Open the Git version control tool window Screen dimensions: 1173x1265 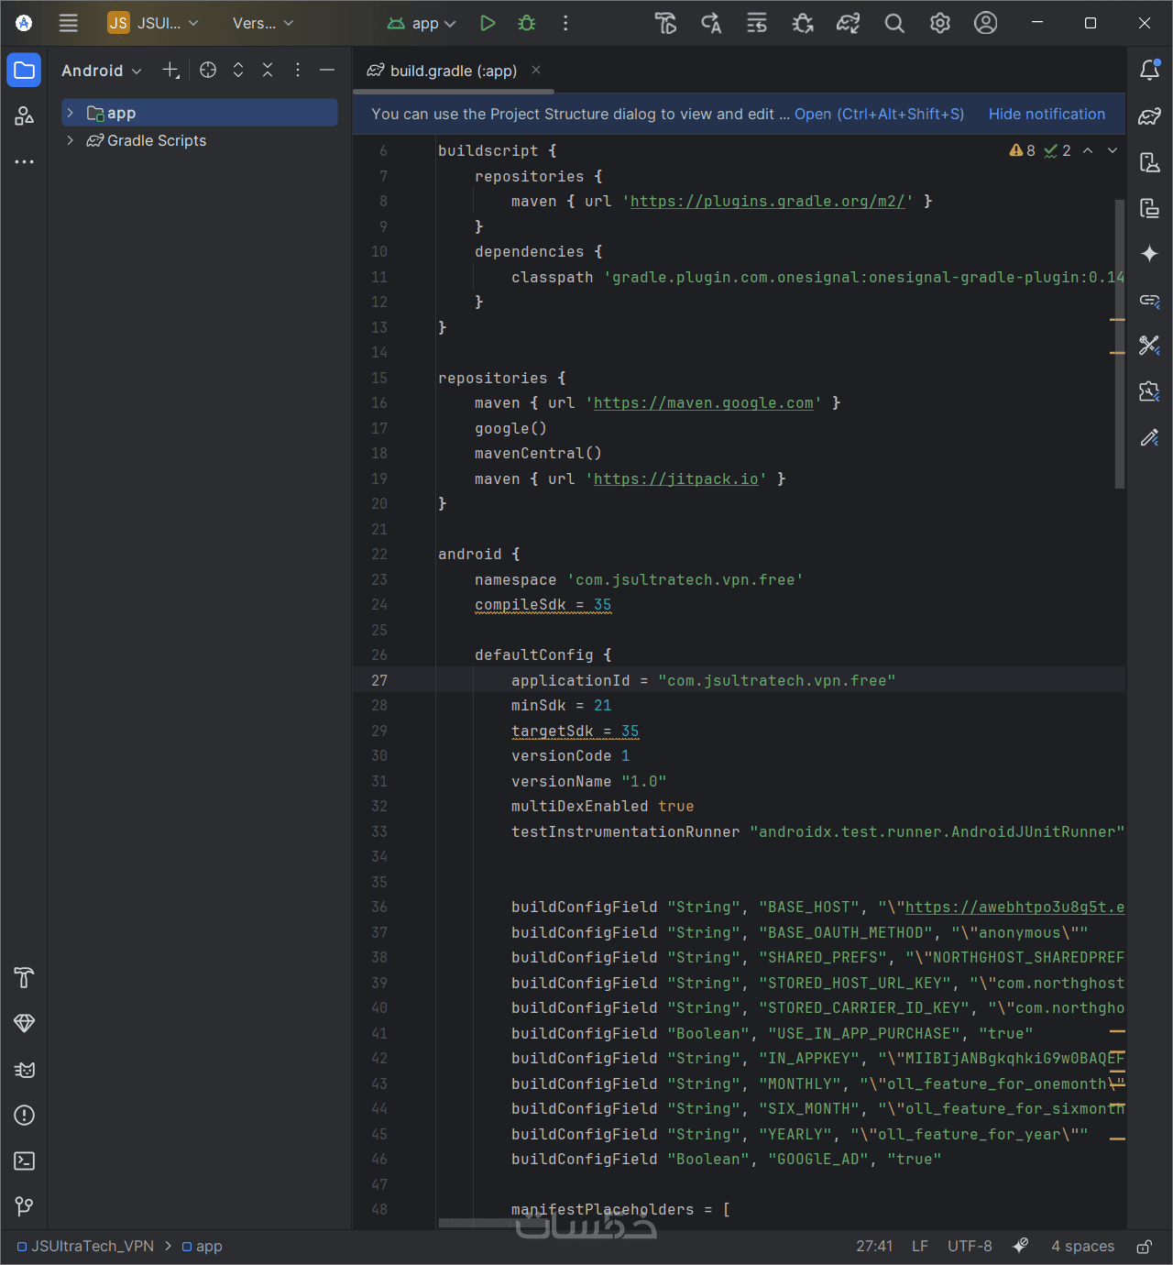coord(25,1206)
